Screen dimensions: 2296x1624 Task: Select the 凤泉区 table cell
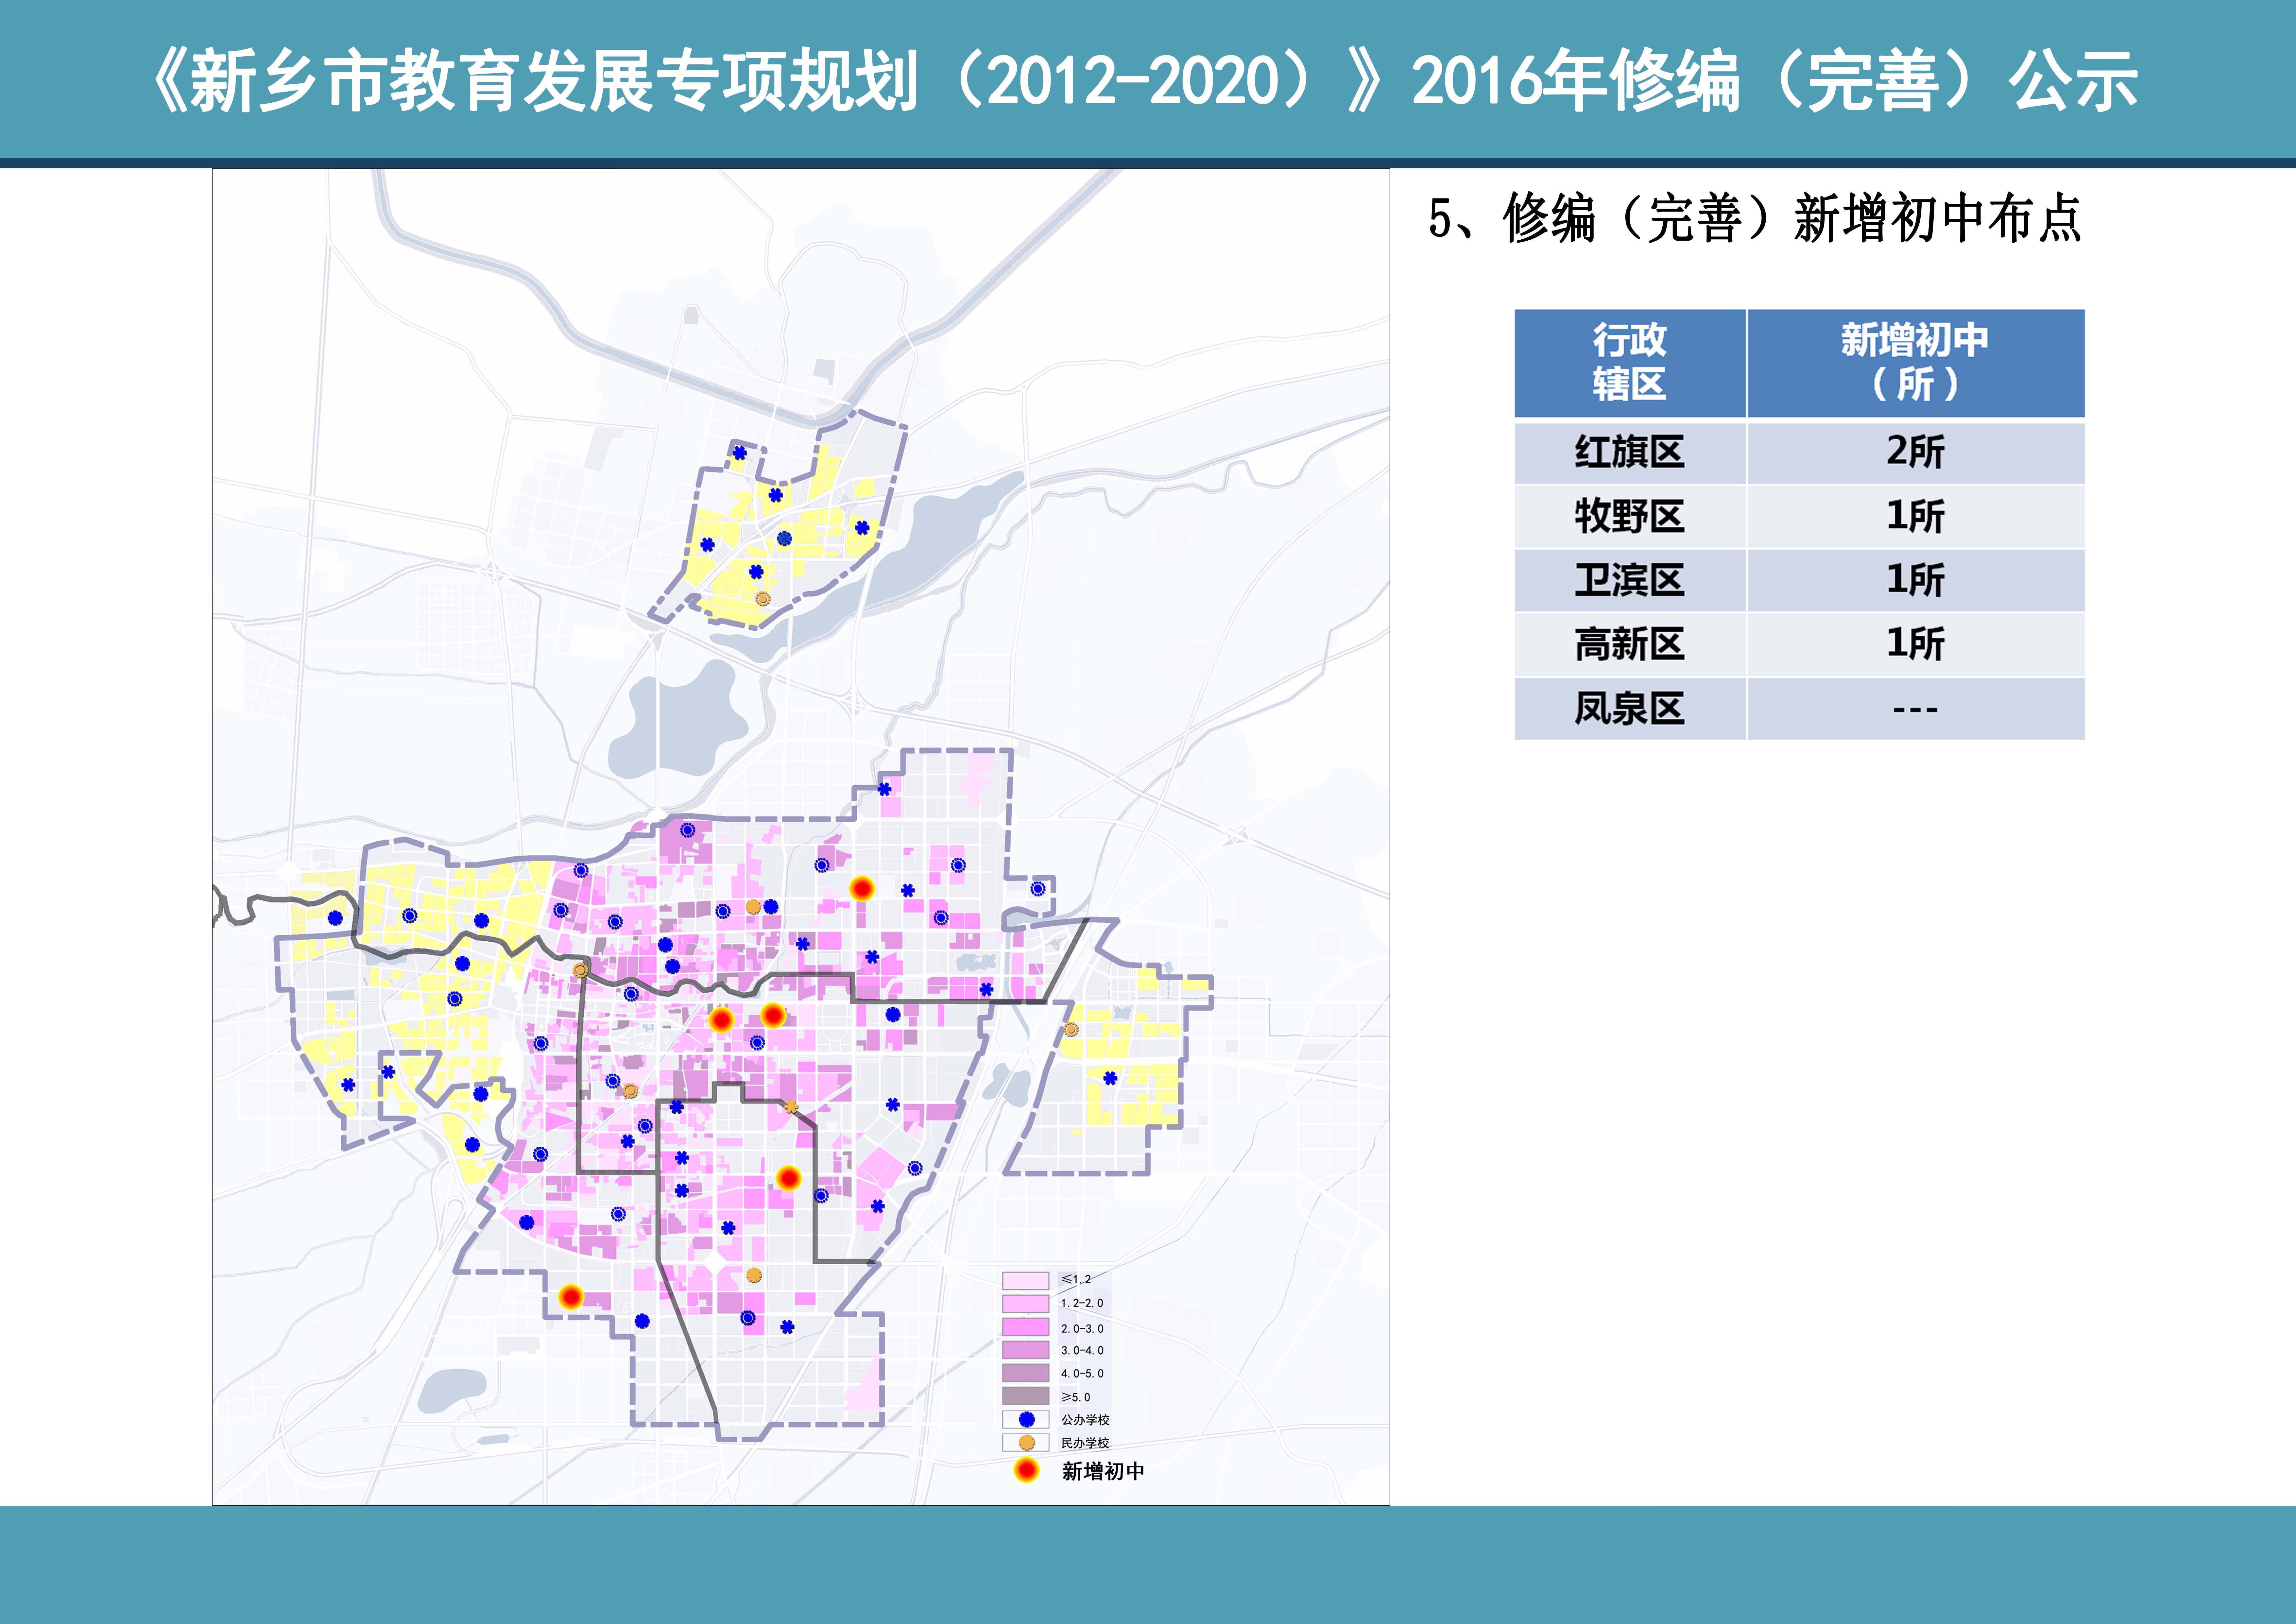point(1630,709)
